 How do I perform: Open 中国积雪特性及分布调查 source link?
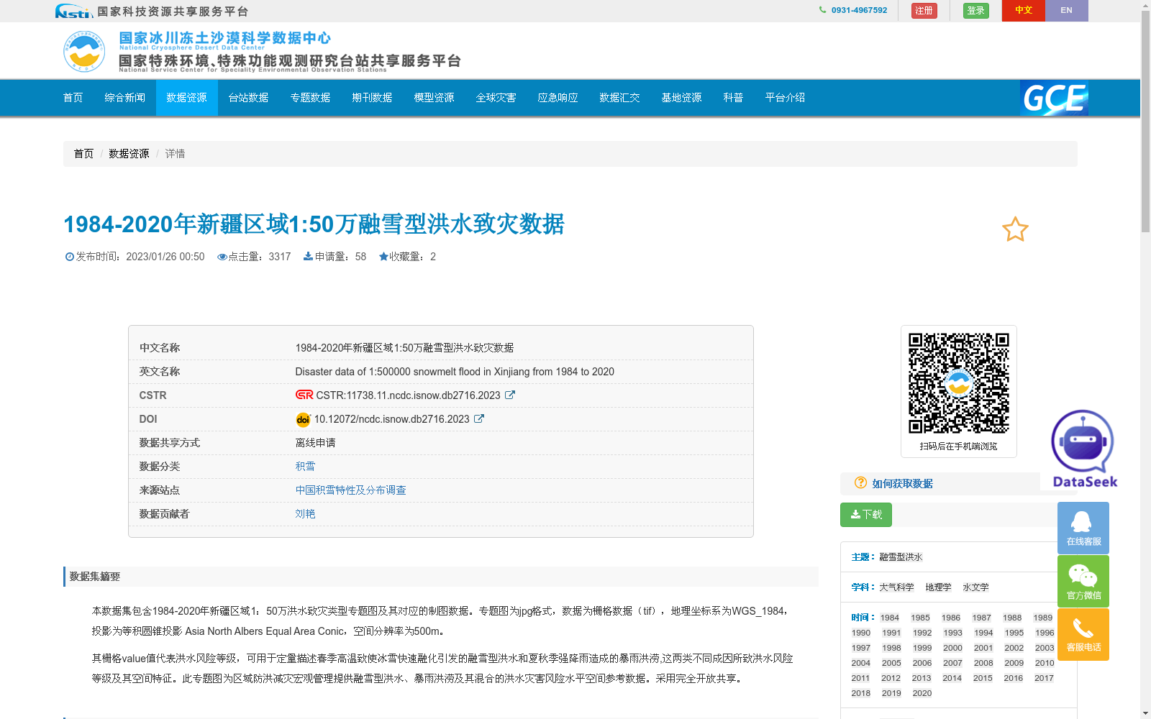(x=351, y=490)
